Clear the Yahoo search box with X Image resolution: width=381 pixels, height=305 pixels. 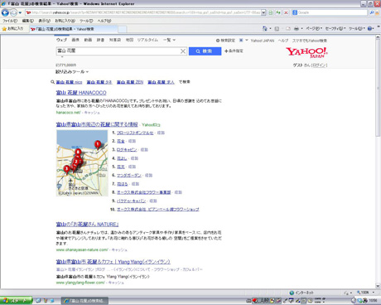pos(183,51)
